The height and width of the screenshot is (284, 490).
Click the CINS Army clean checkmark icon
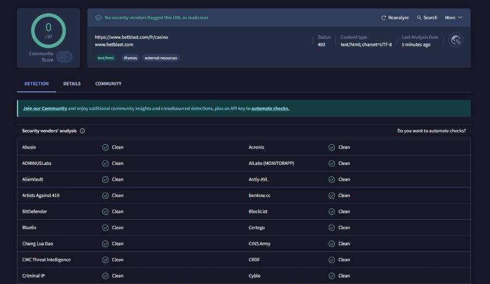coord(332,244)
